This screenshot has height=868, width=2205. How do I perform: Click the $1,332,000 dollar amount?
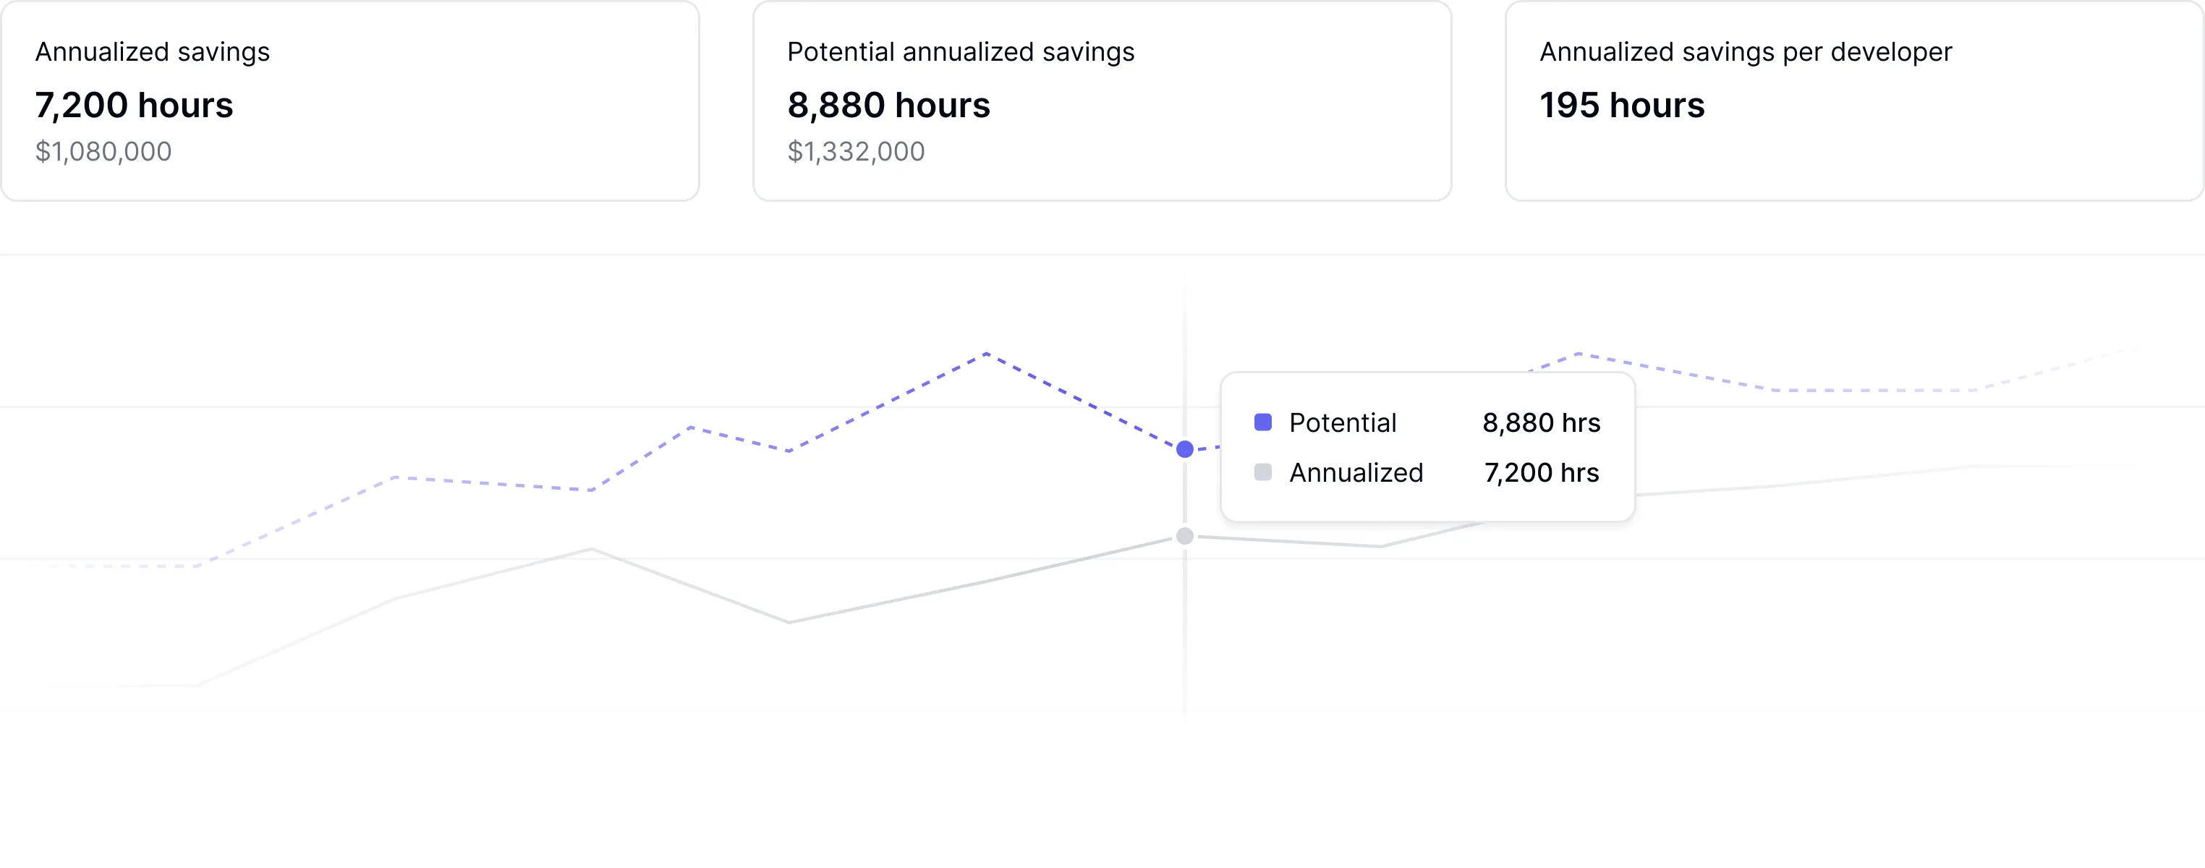(856, 151)
